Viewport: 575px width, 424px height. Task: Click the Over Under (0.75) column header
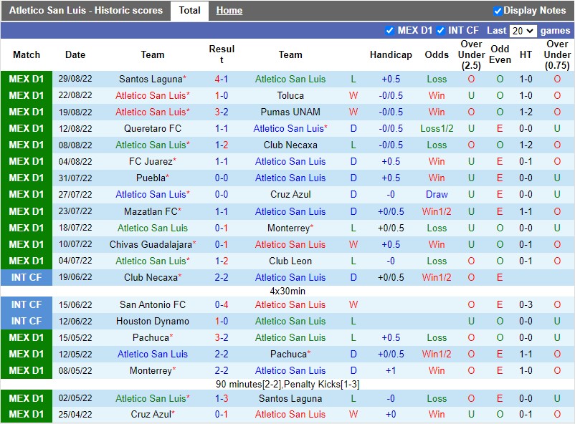click(557, 54)
